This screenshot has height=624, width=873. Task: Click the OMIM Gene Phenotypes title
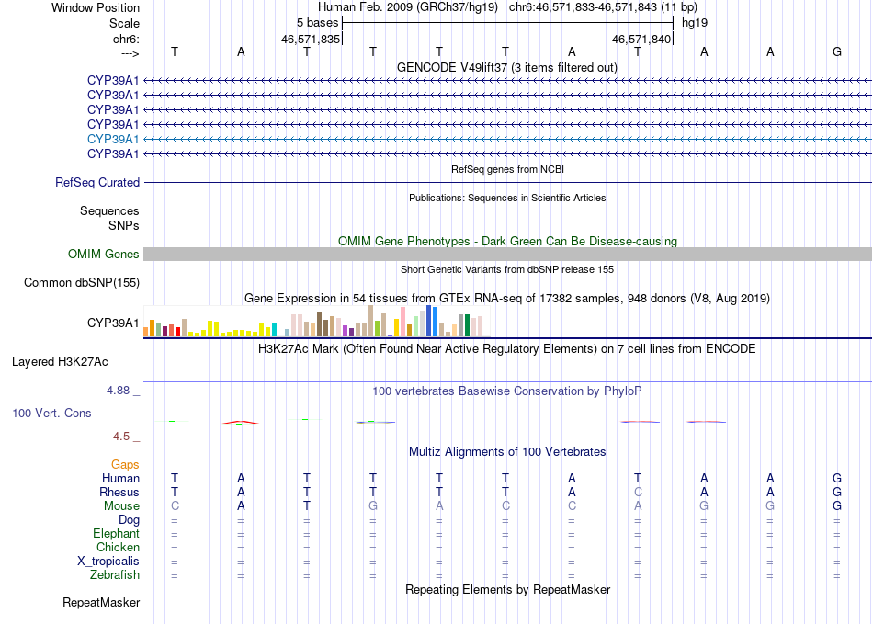click(x=507, y=241)
